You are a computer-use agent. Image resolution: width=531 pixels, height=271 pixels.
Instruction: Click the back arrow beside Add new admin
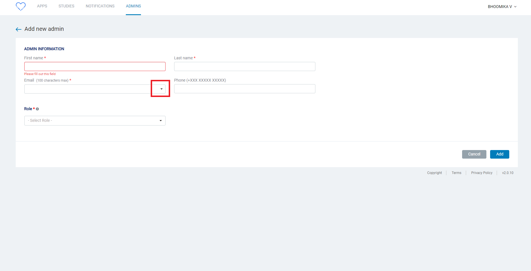pos(18,29)
